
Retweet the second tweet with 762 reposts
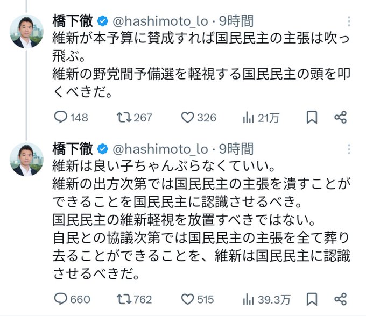(135, 299)
